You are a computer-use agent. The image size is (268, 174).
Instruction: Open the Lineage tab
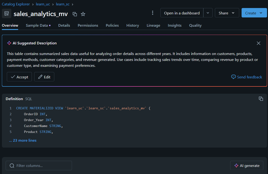[153, 26]
